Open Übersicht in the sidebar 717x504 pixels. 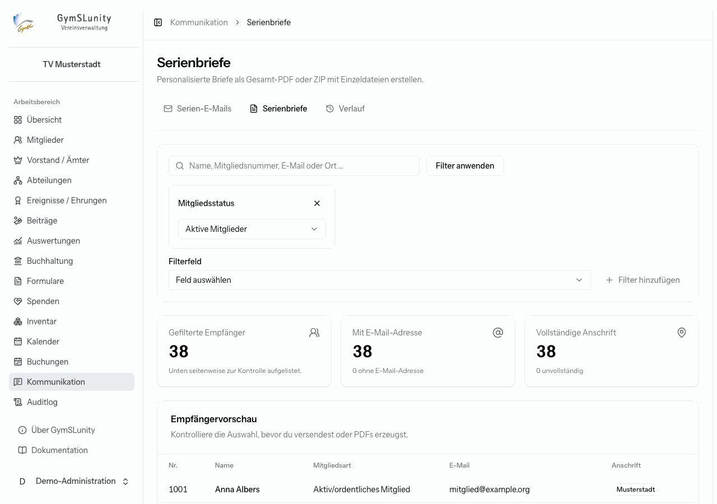coord(72,120)
